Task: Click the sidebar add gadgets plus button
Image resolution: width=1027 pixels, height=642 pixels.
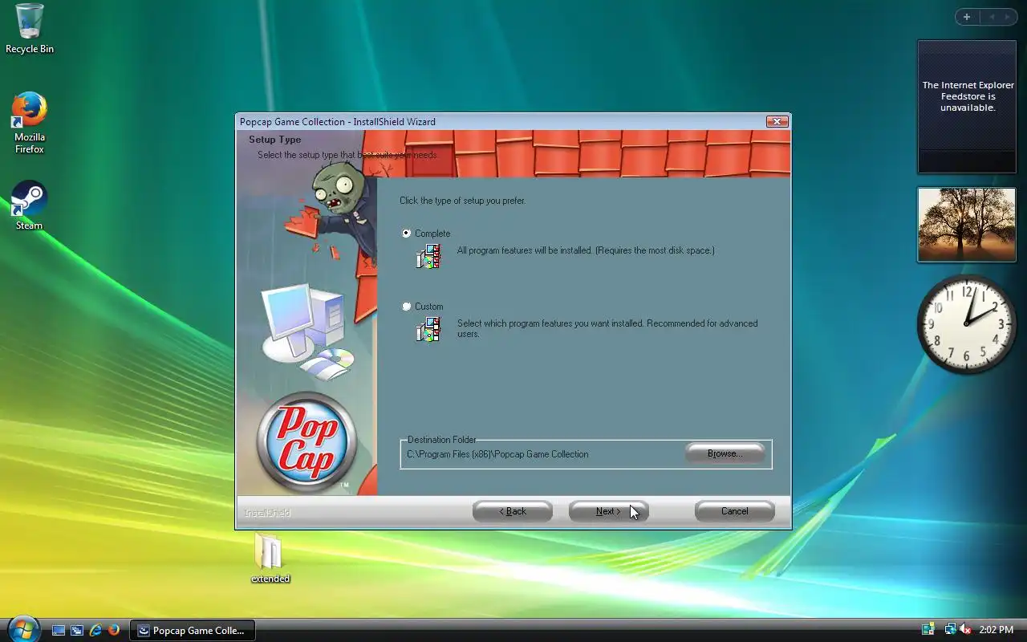Action: (967, 17)
